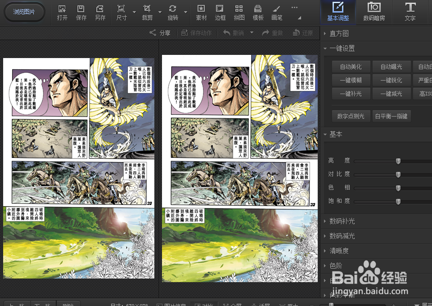Click the 亮度 brightness slider handle

coord(398,161)
